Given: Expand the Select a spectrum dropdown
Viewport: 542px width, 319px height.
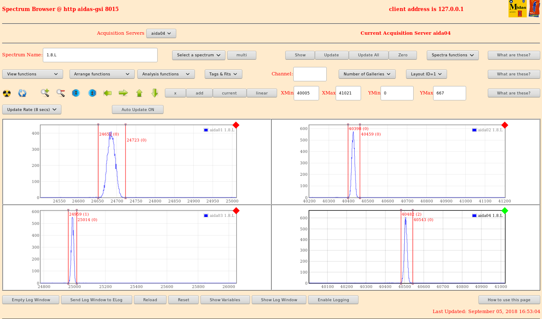Looking at the screenshot, I should pos(198,55).
